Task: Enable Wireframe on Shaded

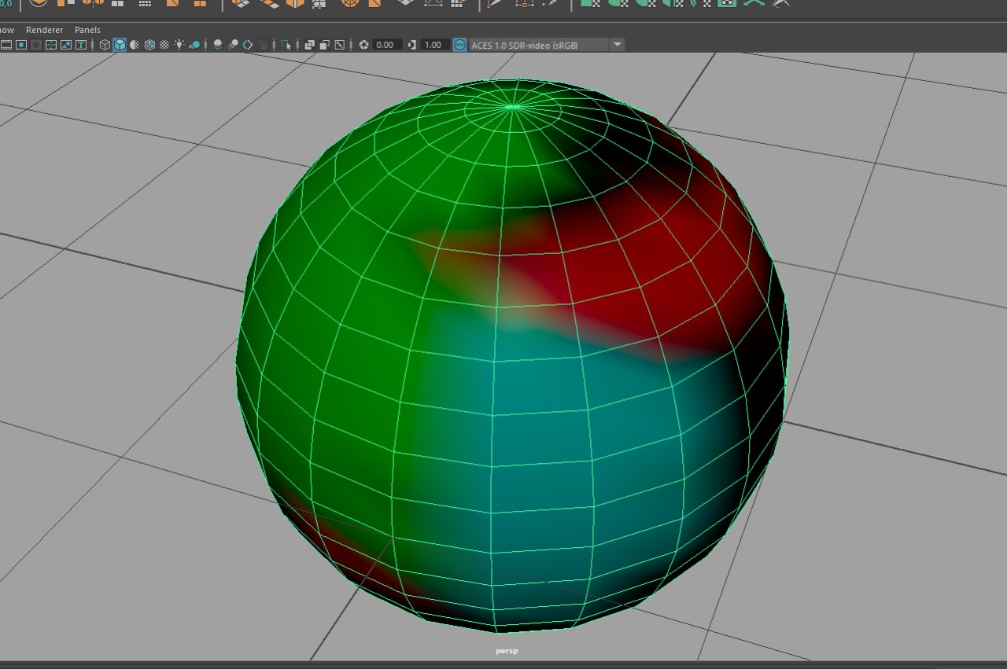Action: [149, 45]
